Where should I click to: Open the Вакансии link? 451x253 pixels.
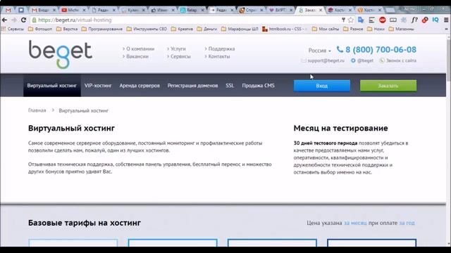pos(137,56)
